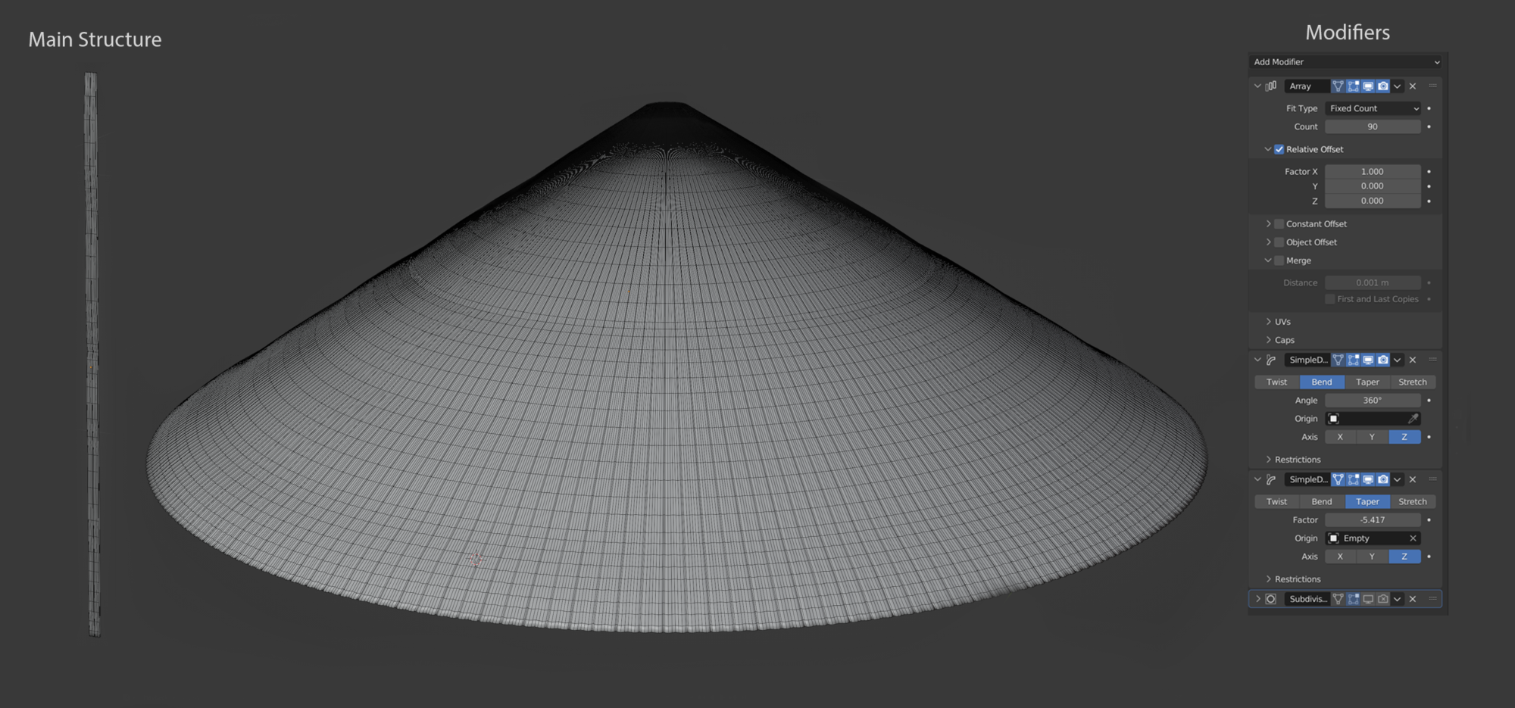Toggle viewport visibility of the Taper SimpleDeform modifier

[x=1368, y=479]
